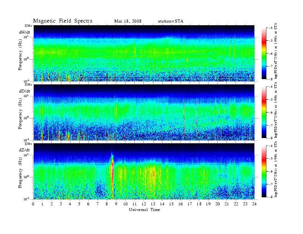Click hour tick label "7" on time axis
Screen dimensions: 303x234
click(x=98, y=204)
